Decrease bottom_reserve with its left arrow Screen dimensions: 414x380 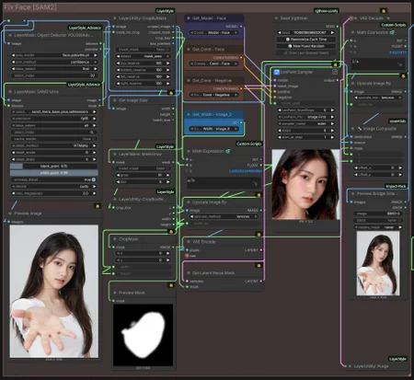(118, 70)
